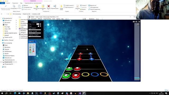Select the orange metronome BPM tool
169x95 pixels.
coord(30,50)
